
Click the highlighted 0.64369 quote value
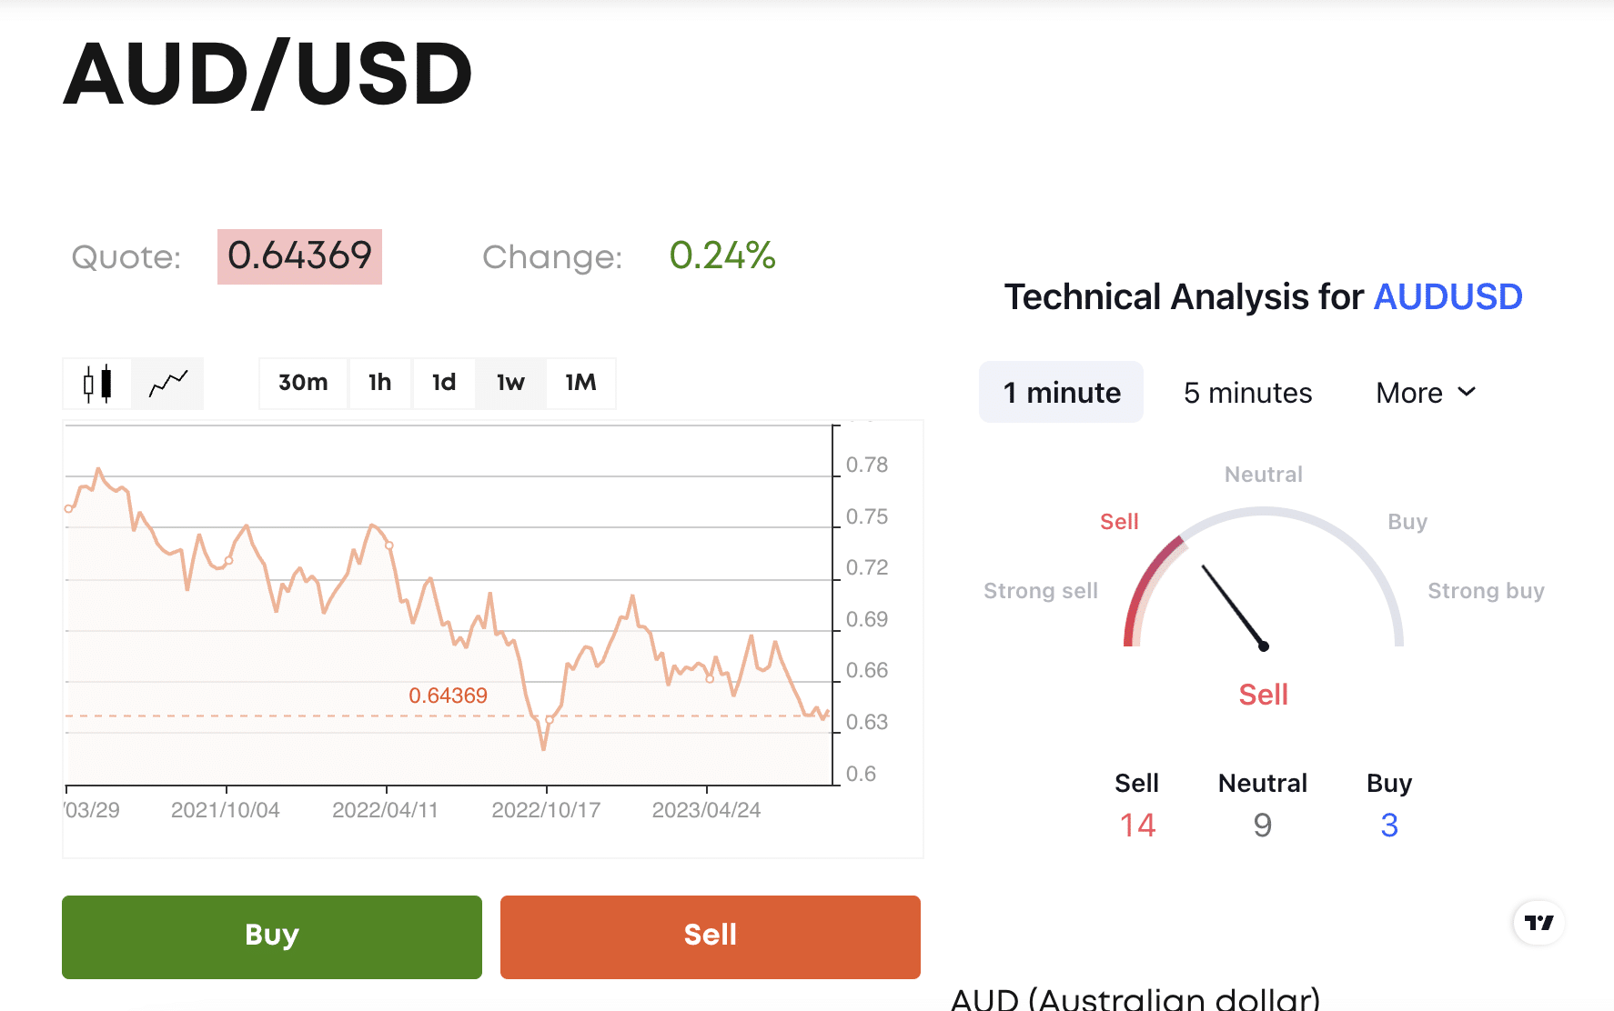(x=299, y=256)
